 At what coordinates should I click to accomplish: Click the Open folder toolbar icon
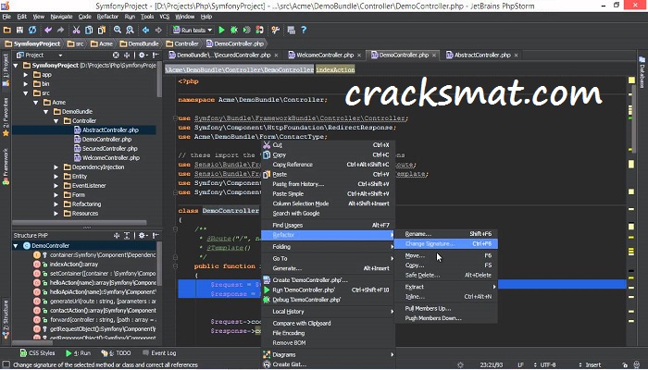pos(7,30)
